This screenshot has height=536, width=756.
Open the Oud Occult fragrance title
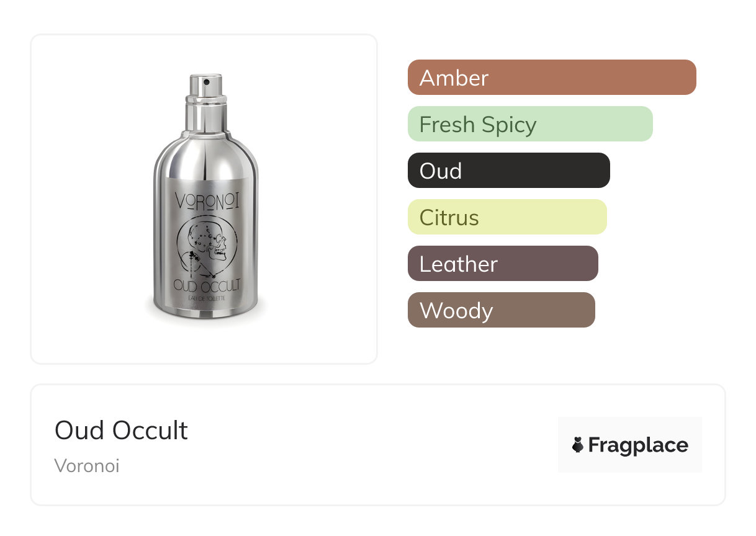click(x=121, y=431)
